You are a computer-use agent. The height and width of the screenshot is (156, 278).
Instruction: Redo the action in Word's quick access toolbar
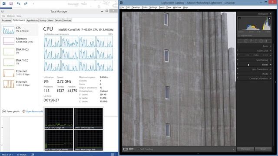[26, 3]
